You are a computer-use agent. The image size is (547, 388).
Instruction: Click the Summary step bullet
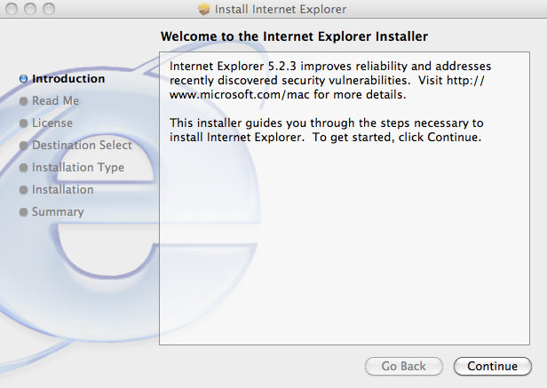point(23,212)
